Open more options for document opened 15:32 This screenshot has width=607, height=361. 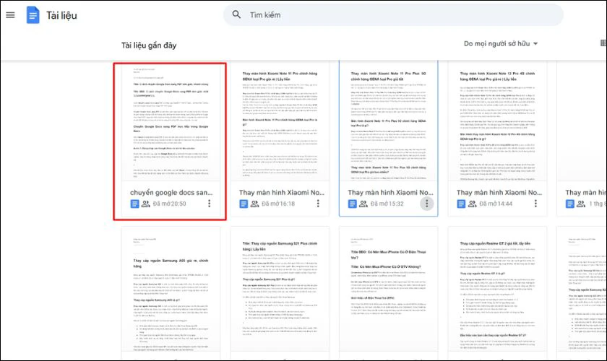(427, 204)
